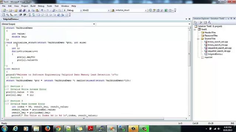236x132 pixels.
Task: Click Properties icon in the Solution Explorer toolbar
Action: pyautogui.click(x=195, y=22)
